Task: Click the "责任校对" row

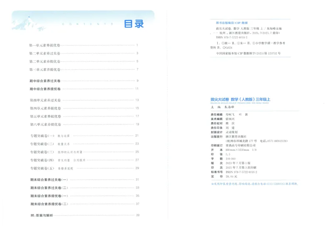Action: pyautogui.click(x=223, y=123)
